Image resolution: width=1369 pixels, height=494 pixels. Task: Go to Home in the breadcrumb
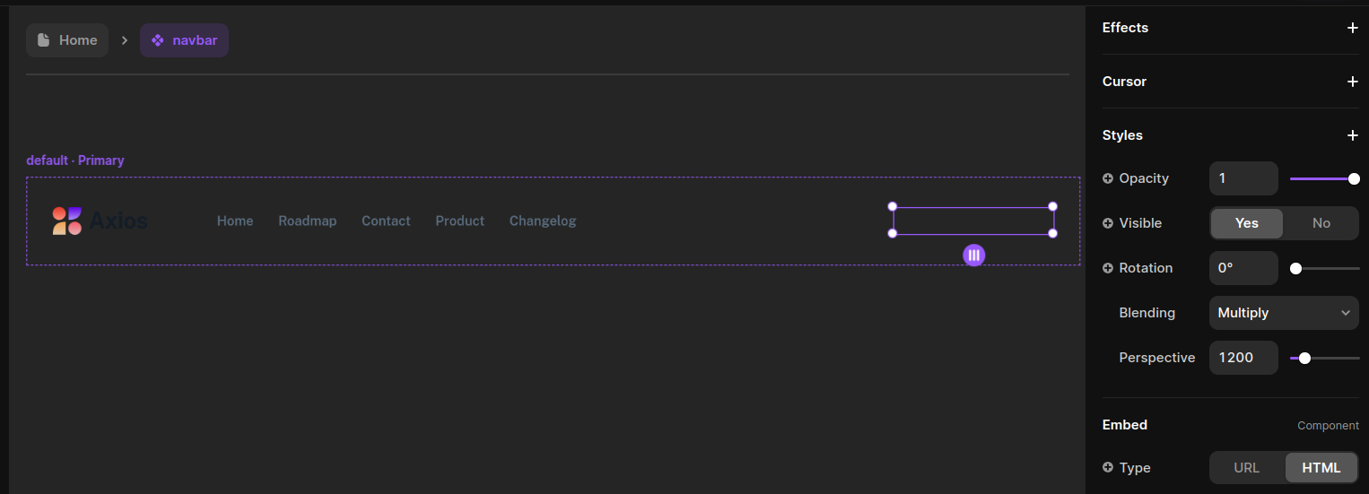tap(67, 40)
